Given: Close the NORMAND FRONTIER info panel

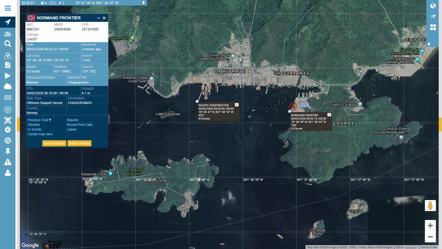Looking at the screenshot, I should pyautogui.click(x=104, y=18).
